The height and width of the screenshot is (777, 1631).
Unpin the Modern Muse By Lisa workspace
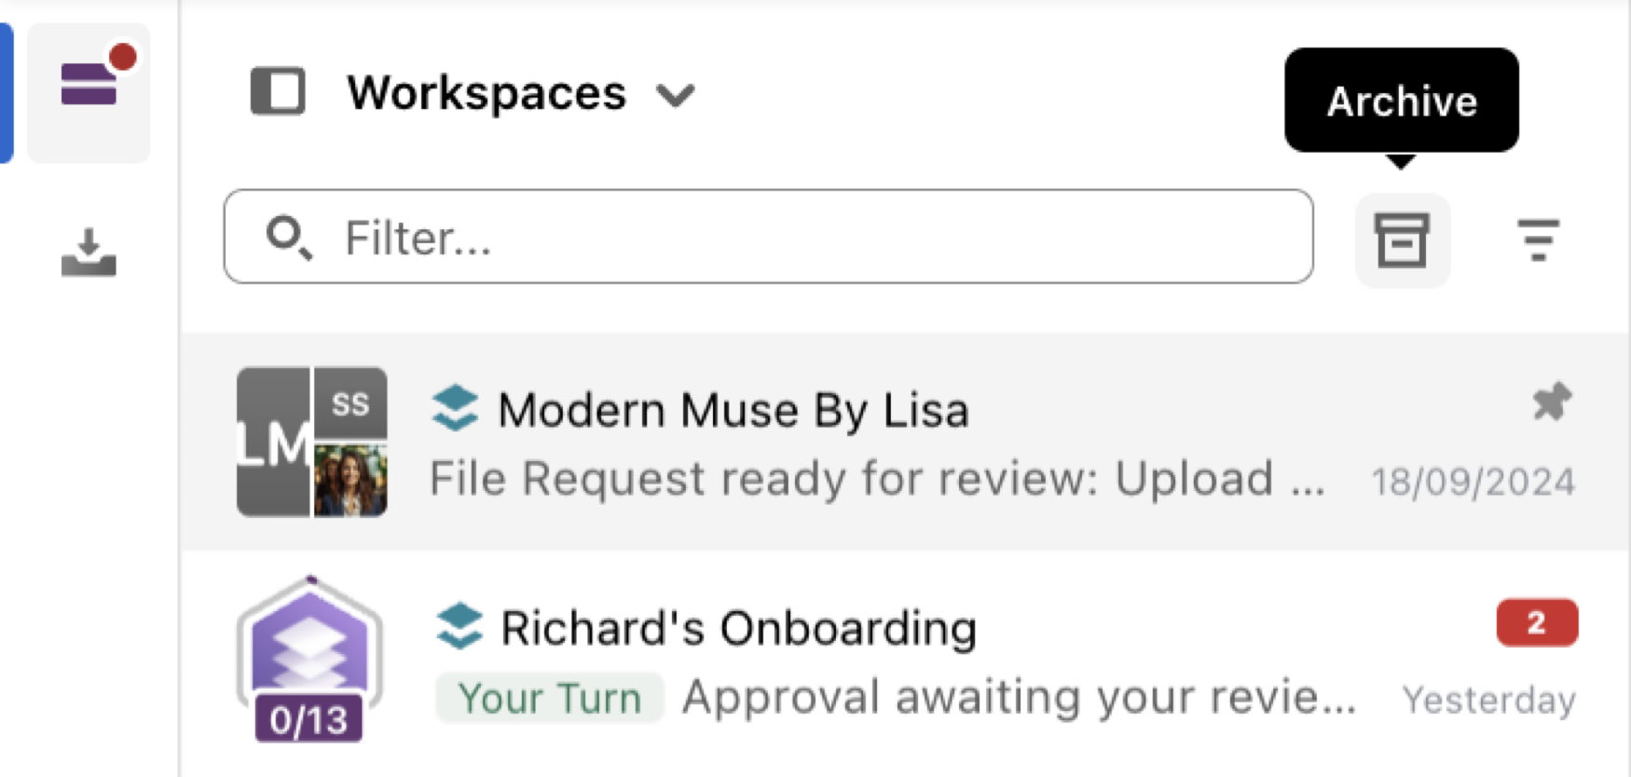coord(1552,402)
